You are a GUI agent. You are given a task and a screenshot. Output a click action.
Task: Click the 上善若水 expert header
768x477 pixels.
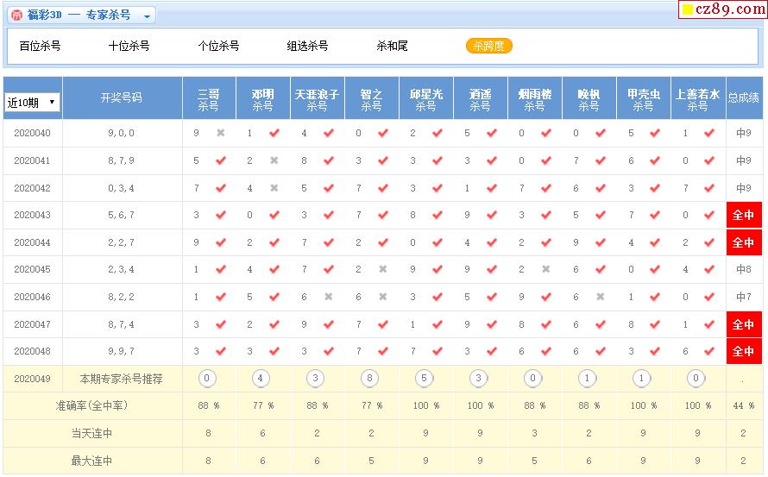coord(697,99)
